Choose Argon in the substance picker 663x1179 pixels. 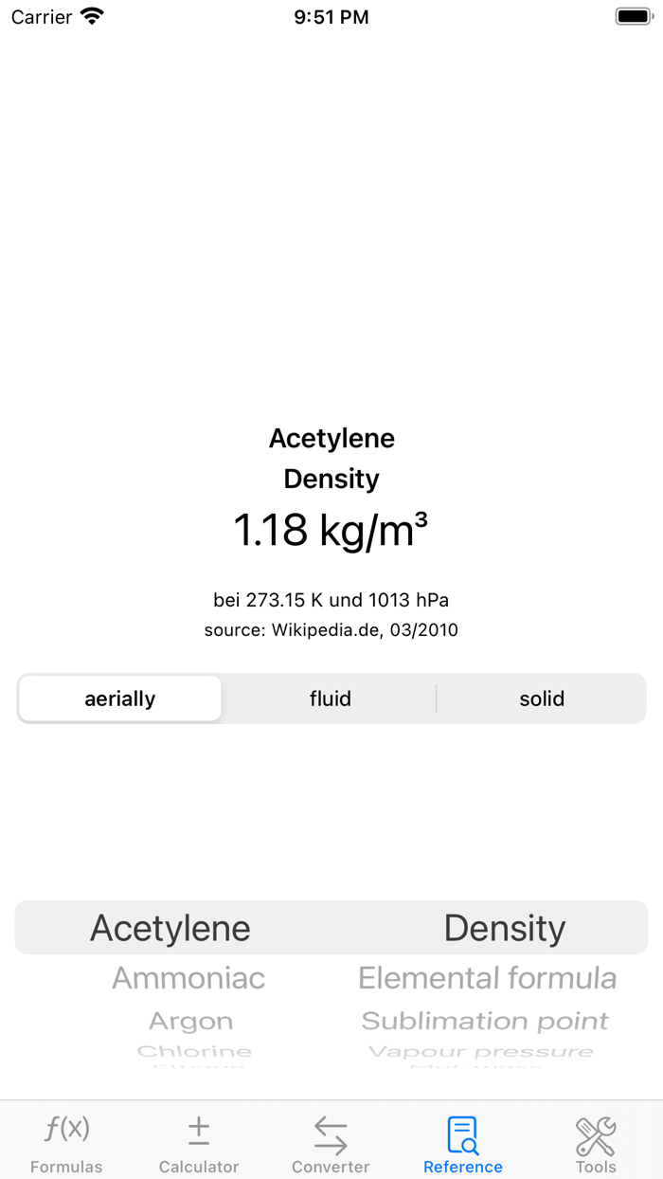[190, 1021]
